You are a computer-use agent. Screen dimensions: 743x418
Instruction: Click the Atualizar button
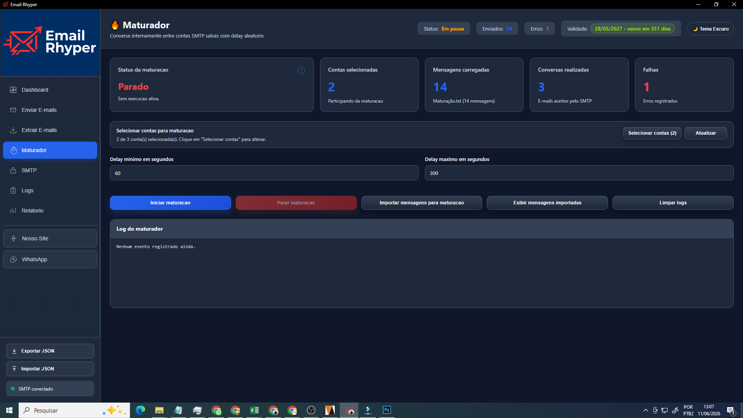(705, 133)
